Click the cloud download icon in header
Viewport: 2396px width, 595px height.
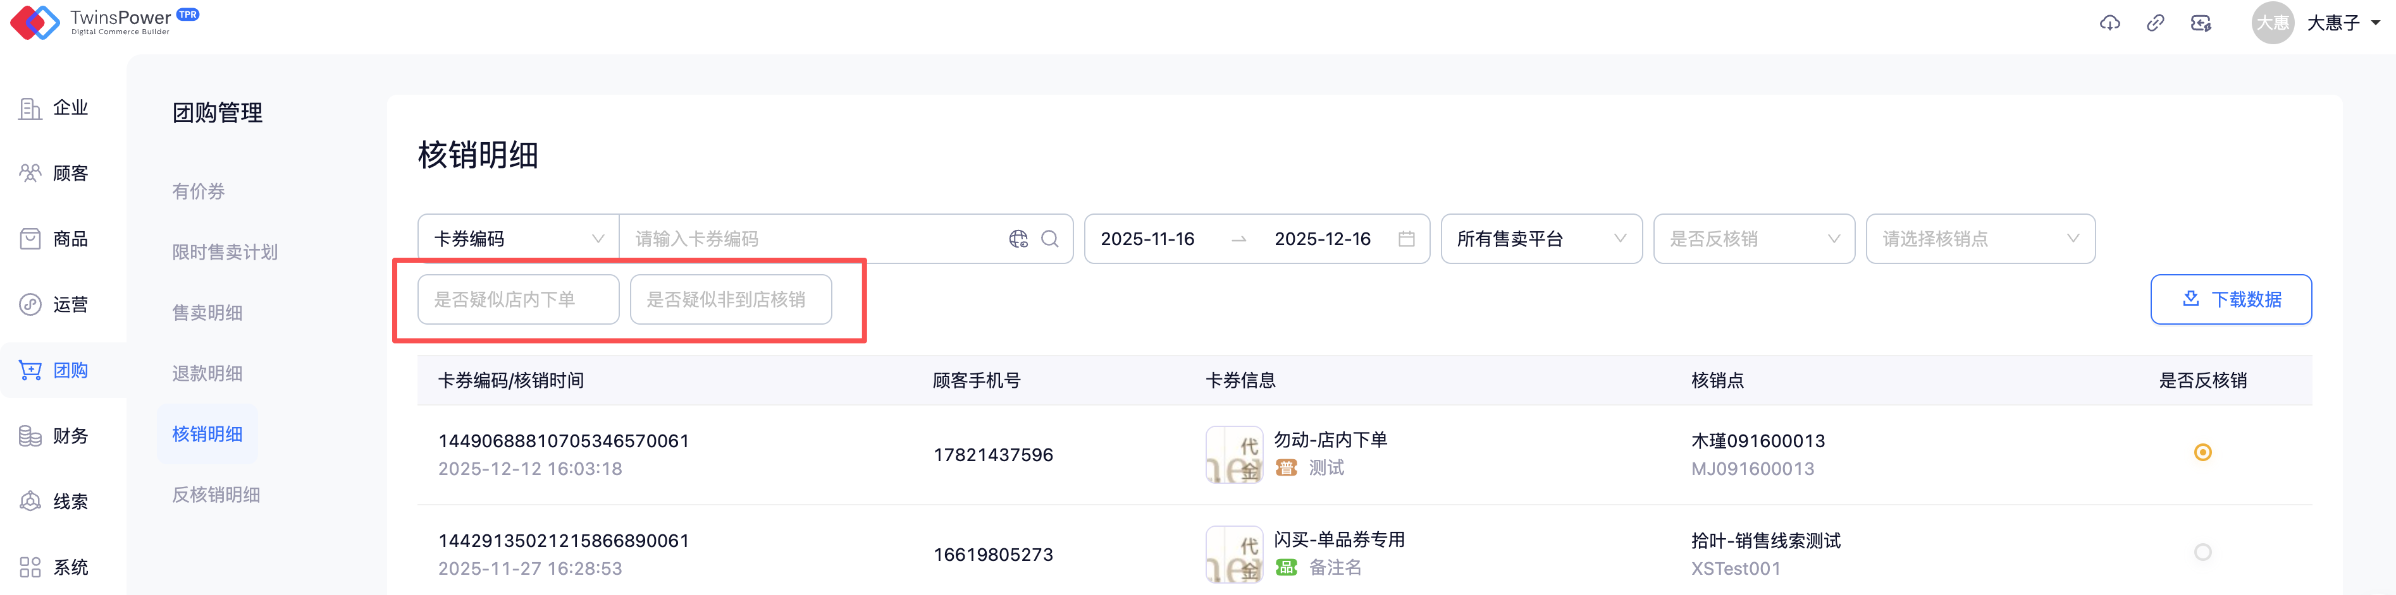click(x=2109, y=23)
